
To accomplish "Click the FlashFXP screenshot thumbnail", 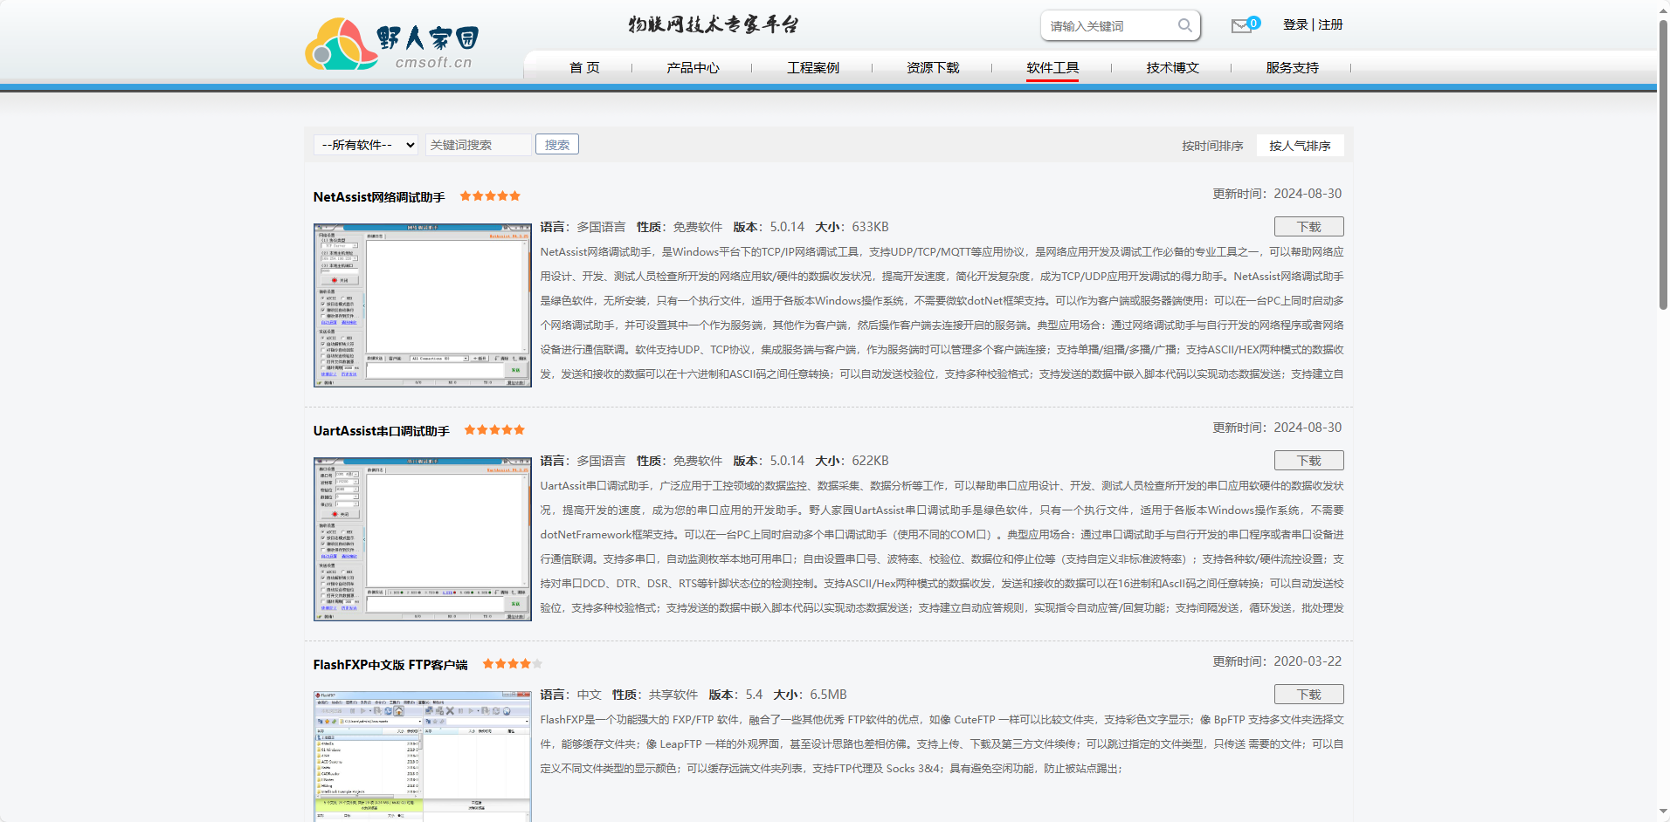I will coord(423,757).
